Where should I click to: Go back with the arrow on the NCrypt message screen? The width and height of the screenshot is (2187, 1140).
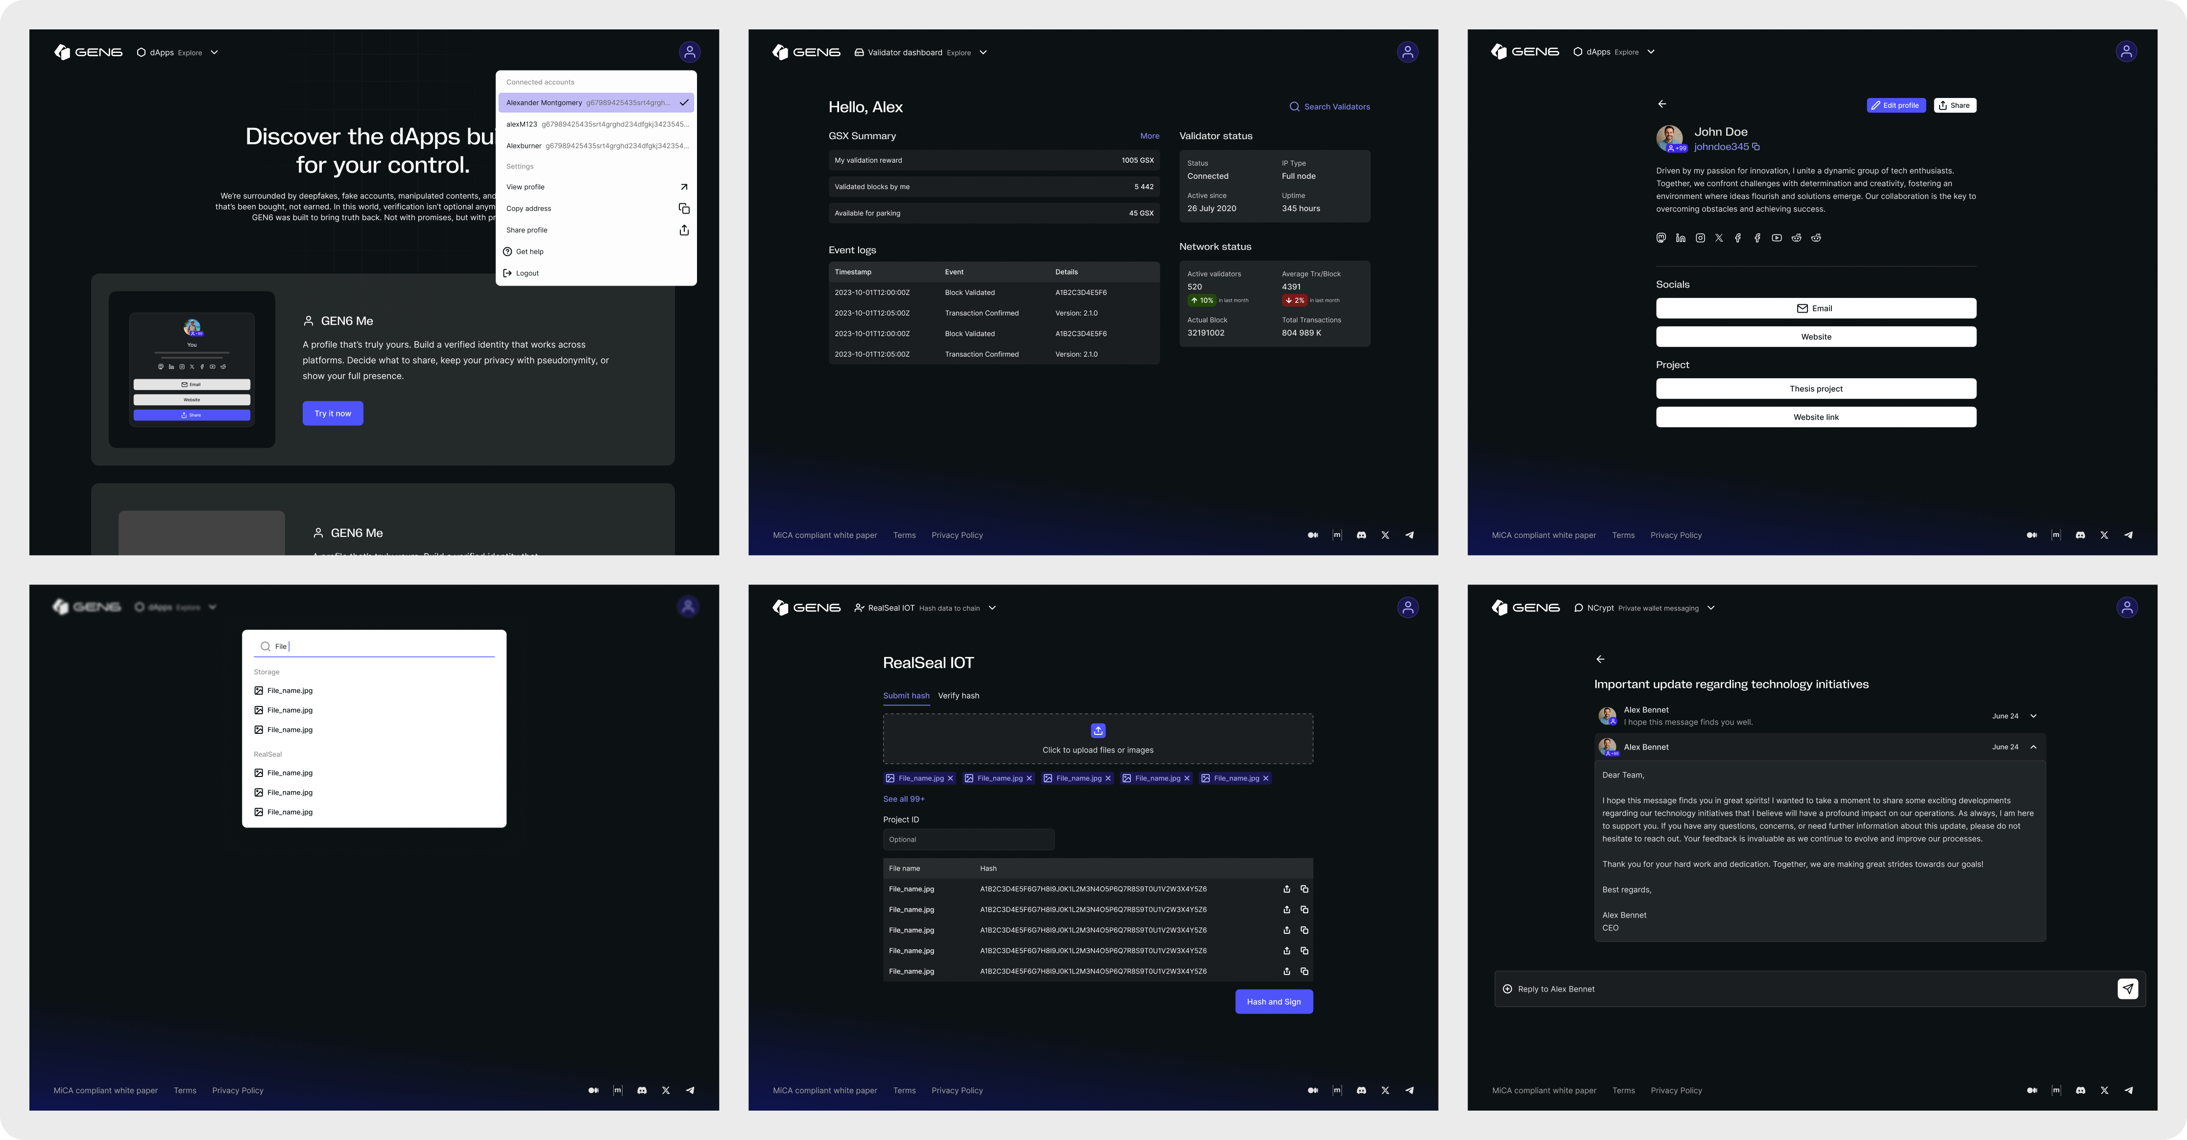point(1600,659)
